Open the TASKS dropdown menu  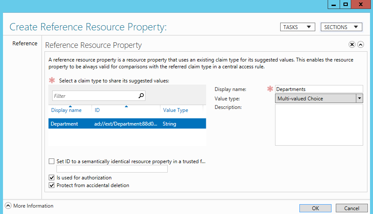pos(298,27)
